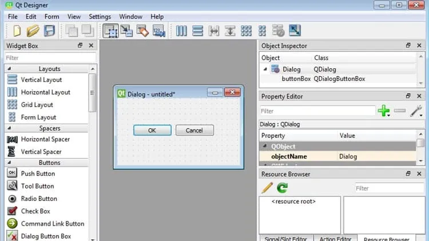
Task: Click the Break Layout toolbar icon
Action: point(279,31)
